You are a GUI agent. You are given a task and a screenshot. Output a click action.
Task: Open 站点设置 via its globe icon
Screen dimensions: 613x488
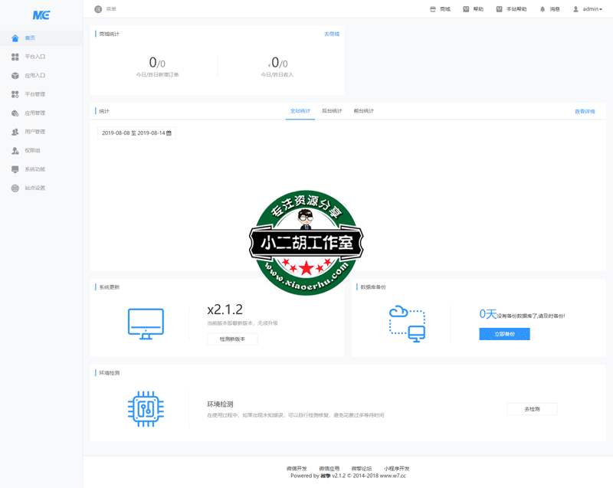click(15, 188)
